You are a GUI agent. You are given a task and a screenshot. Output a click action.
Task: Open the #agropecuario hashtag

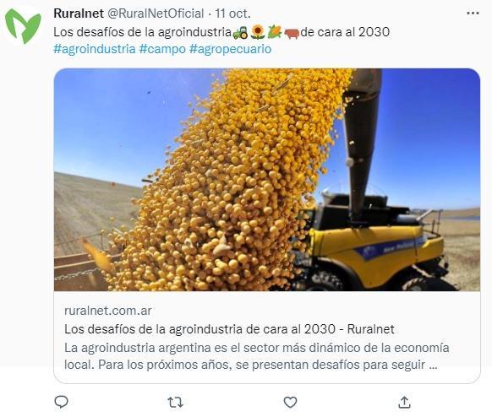[x=231, y=50]
